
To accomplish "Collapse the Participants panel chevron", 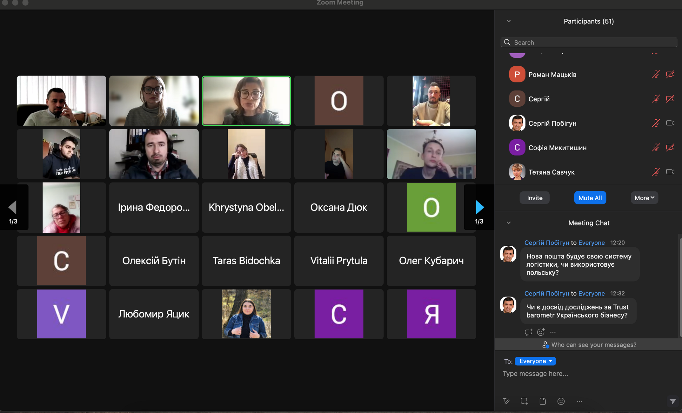I will [509, 21].
